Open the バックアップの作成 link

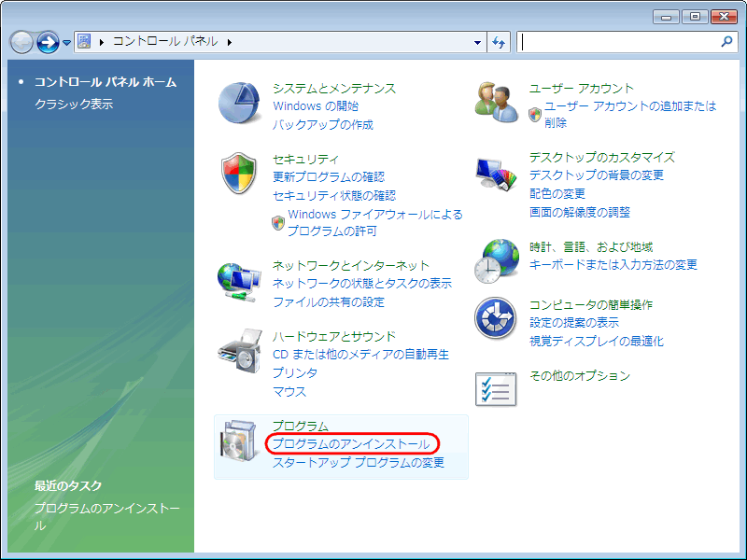click(322, 124)
